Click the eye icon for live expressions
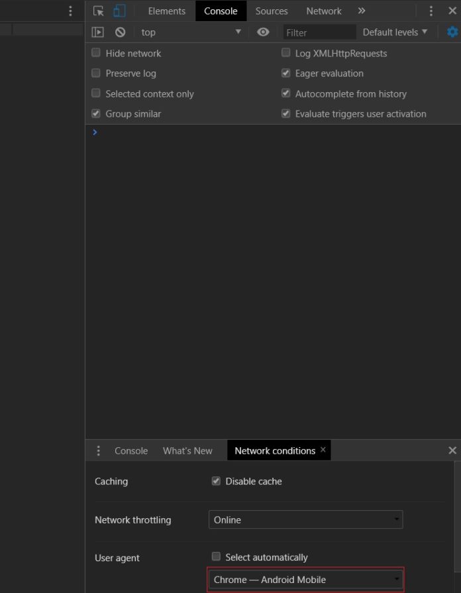461x593 pixels. coord(263,32)
